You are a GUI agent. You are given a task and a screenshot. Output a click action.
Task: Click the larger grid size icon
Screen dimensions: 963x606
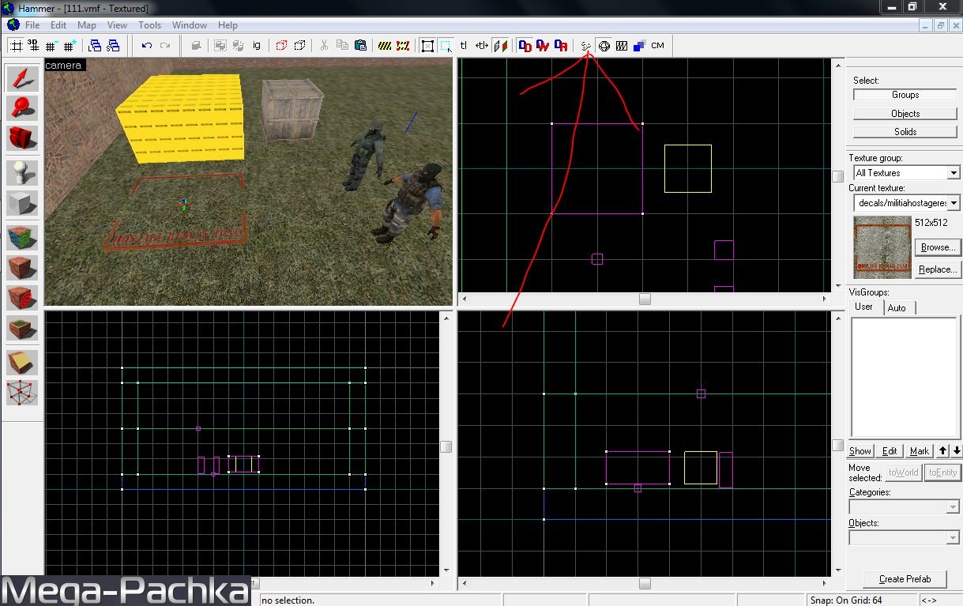pyautogui.click(x=70, y=46)
